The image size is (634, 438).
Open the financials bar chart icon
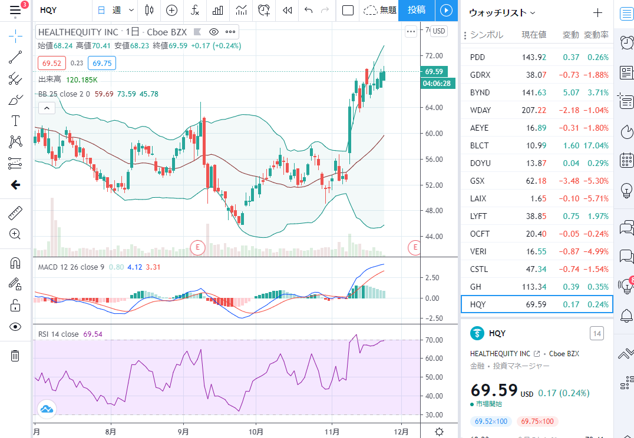click(218, 11)
